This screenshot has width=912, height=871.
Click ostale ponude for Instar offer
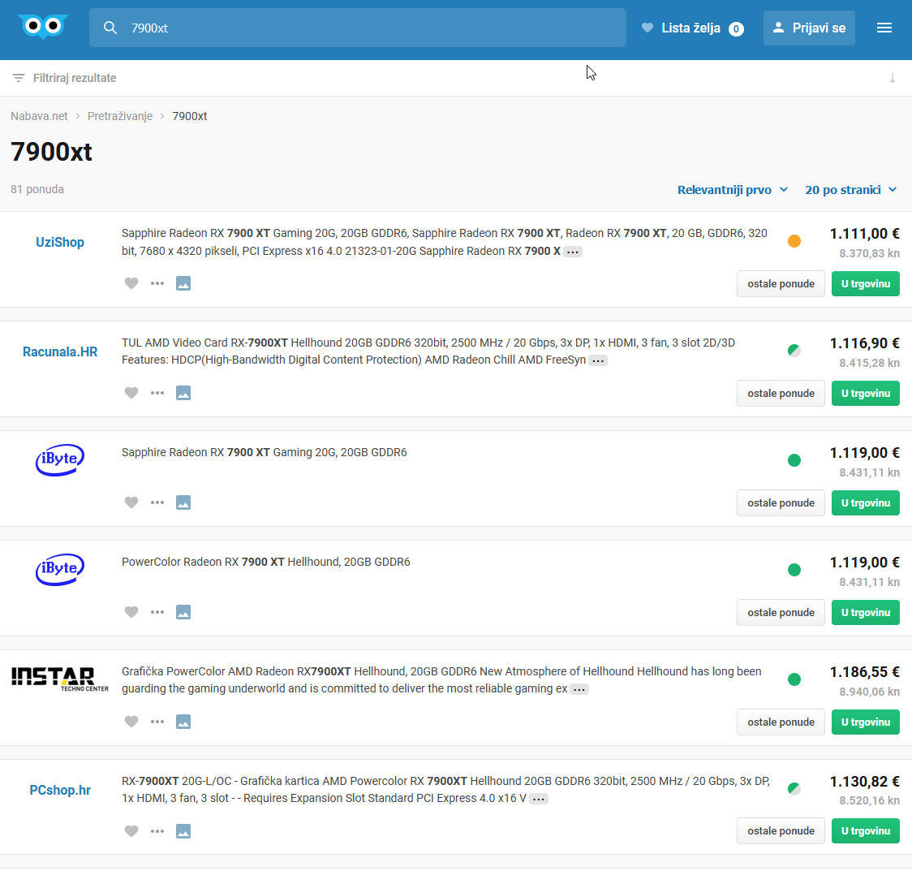[781, 722]
